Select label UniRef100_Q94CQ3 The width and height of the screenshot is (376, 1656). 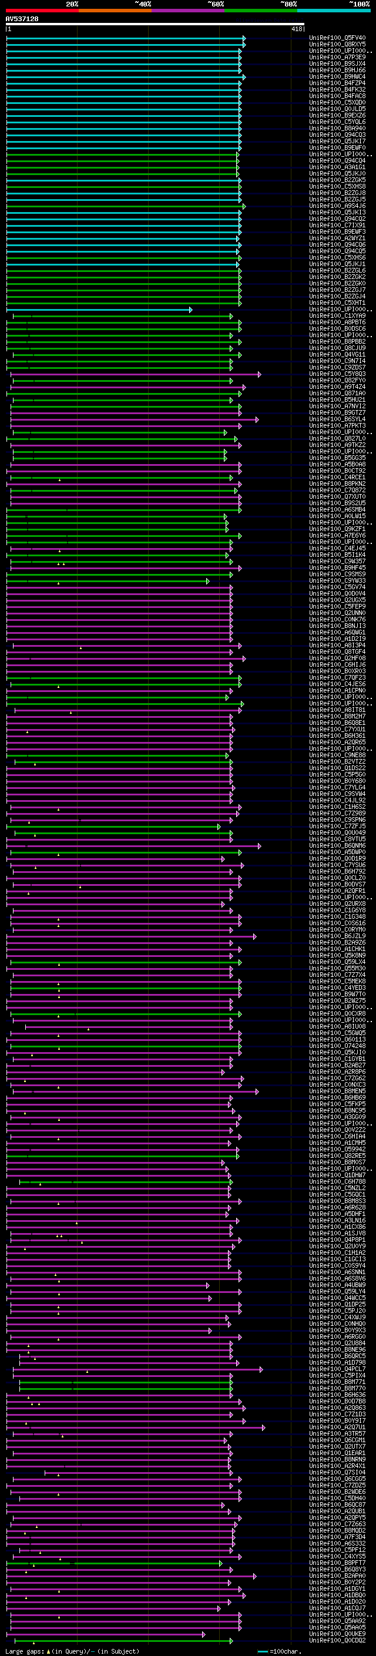(337, 135)
